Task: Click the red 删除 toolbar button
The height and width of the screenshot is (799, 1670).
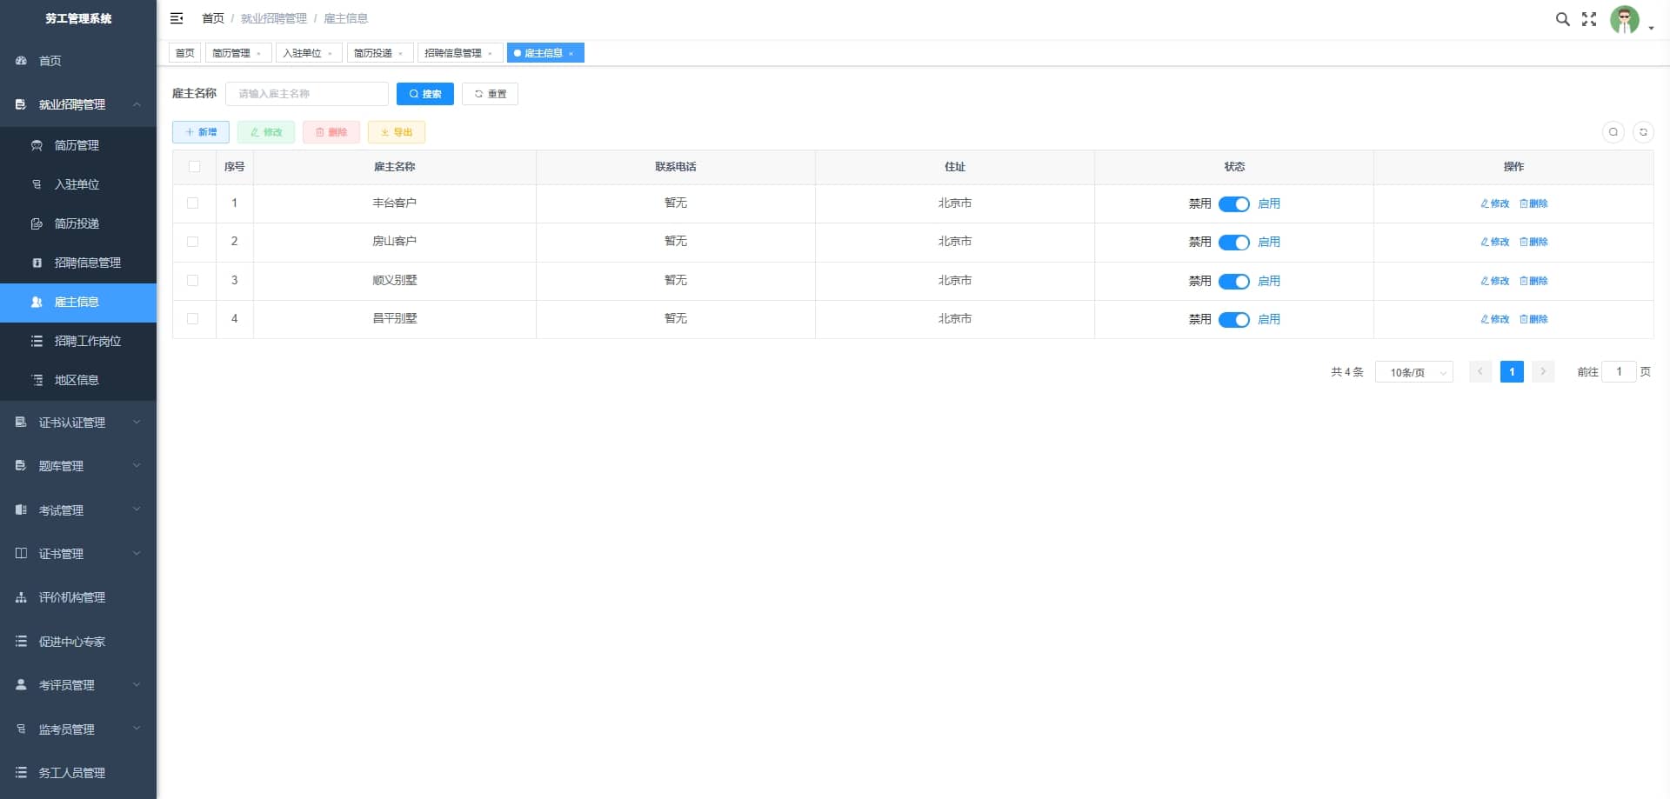Action: click(331, 132)
